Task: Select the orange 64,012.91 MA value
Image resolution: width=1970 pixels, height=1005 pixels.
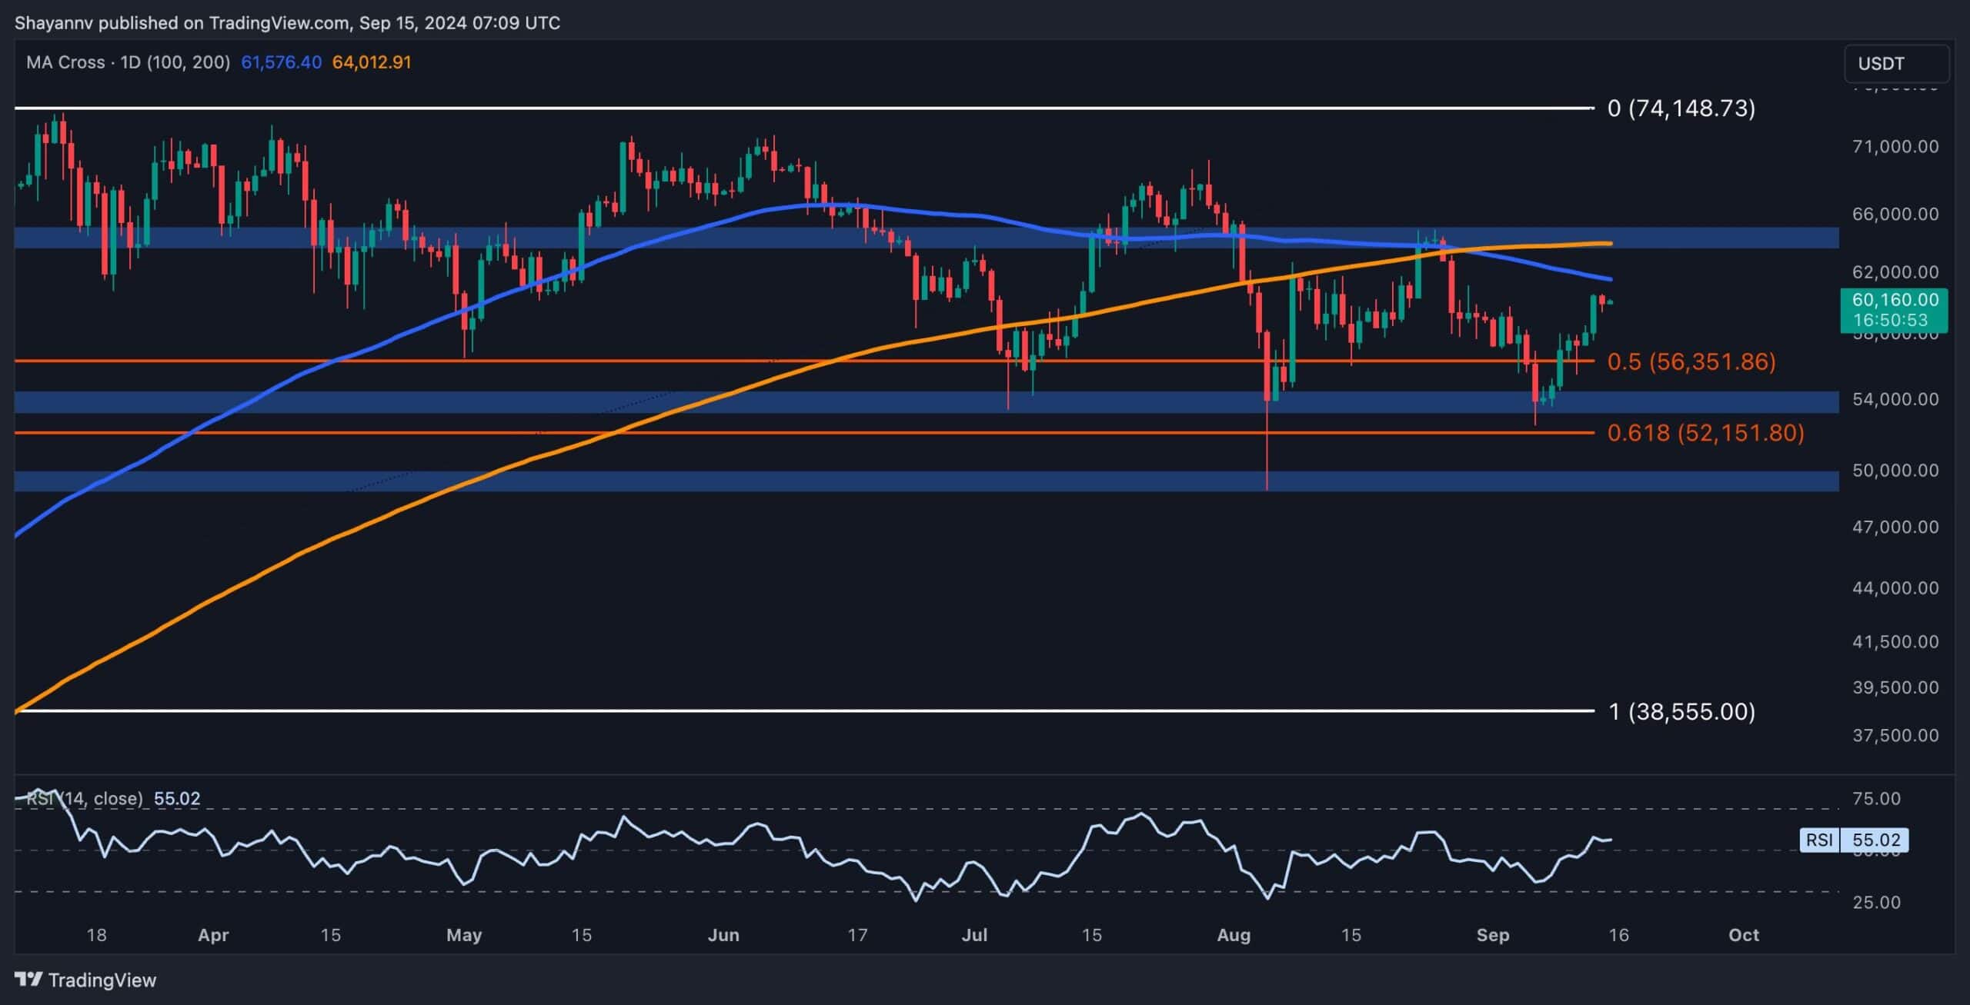Action: click(x=372, y=62)
